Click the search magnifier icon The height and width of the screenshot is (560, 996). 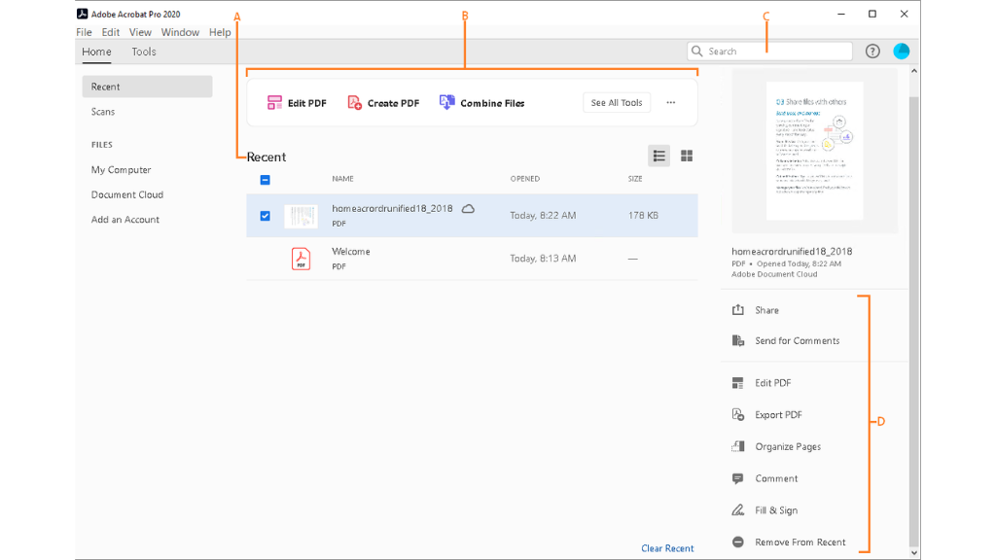tap(696, 51)
